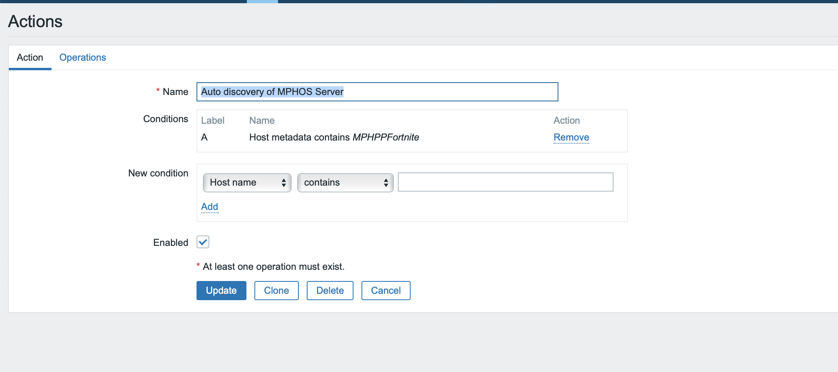Clone this action

[276, 291]
